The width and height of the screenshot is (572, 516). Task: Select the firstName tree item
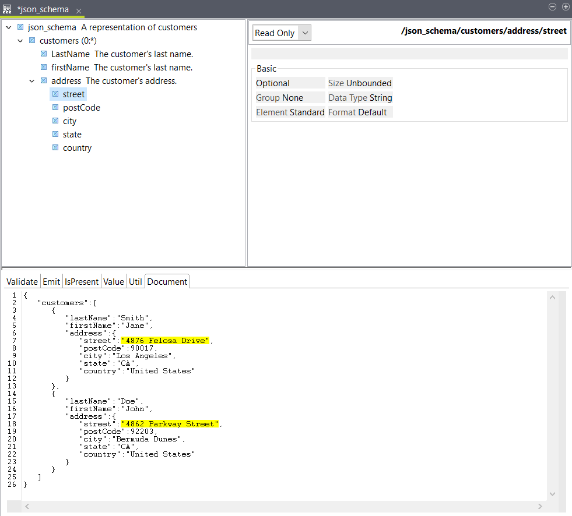71,67
